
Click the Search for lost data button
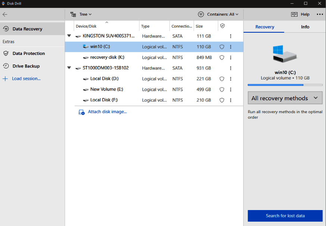(x=285, y=216)
